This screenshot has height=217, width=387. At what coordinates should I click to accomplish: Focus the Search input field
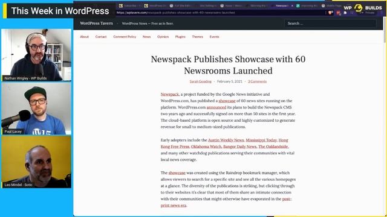pos(330,24)
